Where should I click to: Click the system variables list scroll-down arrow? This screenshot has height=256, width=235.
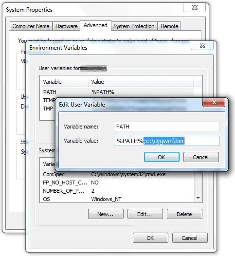point(198,198)
